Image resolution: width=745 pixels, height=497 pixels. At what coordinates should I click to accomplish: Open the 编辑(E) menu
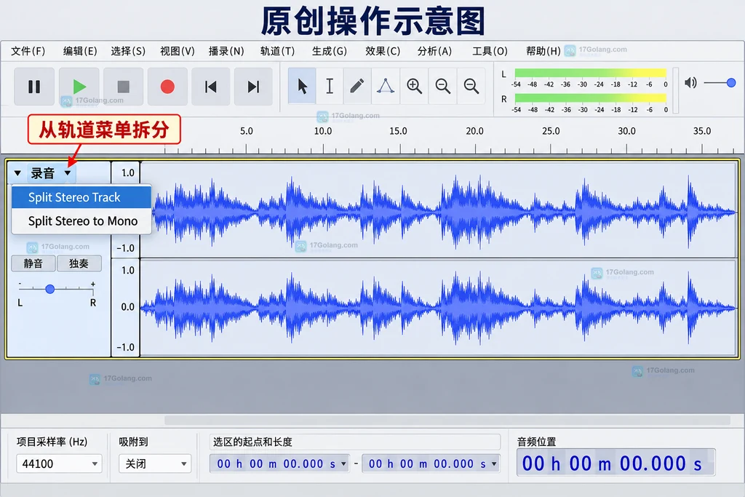(x=80, y=51)
